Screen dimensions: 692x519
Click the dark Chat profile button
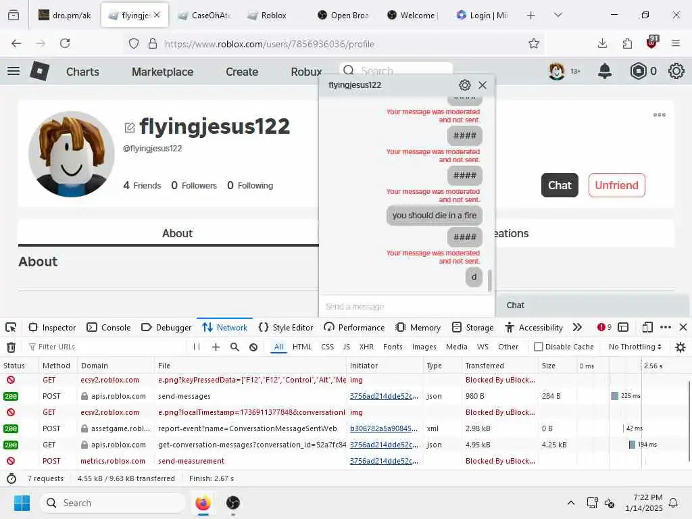(x=560, y=185)
